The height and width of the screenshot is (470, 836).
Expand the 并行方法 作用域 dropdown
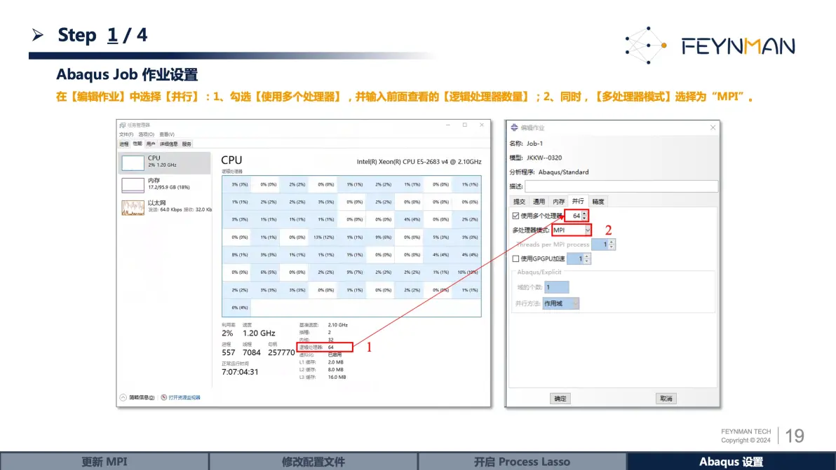[x=561, y=303]
